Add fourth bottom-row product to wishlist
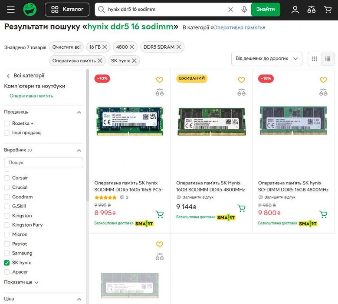 click(160, 244)
